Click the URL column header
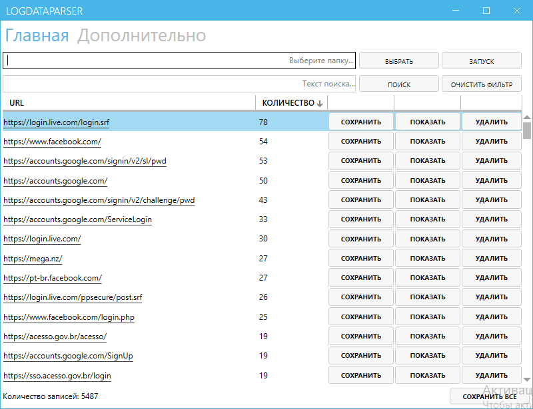 point(15,102)
